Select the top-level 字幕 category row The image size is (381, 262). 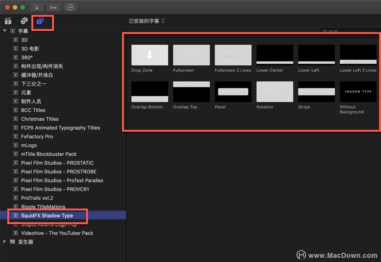pos(63,31)
